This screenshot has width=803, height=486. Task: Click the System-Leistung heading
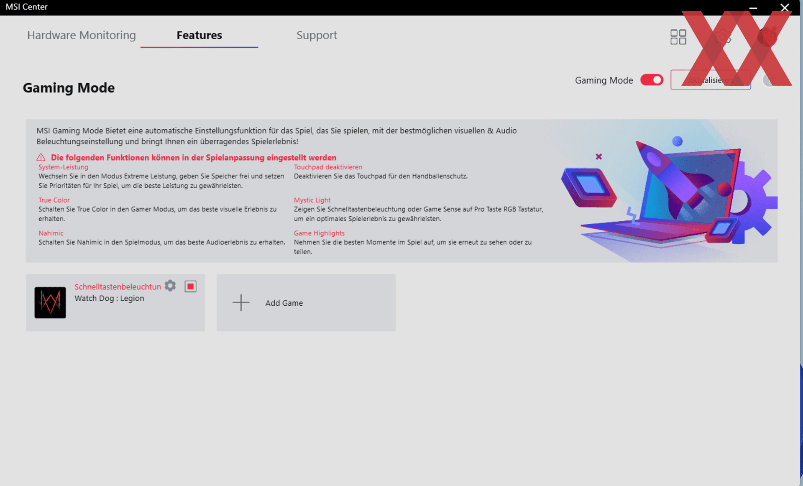pos(63,167)
